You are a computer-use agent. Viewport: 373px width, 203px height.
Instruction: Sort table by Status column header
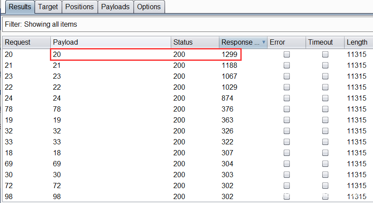pos(194,42)
